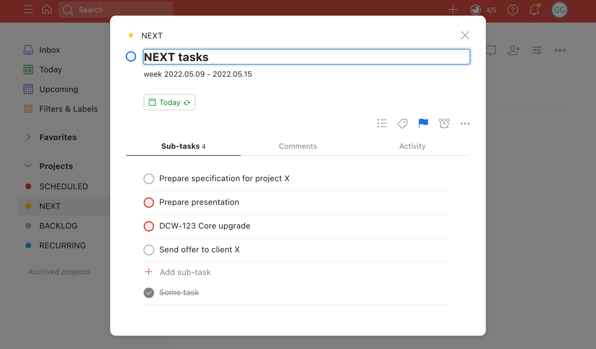596x349 pixels.
Task: Open the task's more options menu
Action: (465, 123)
